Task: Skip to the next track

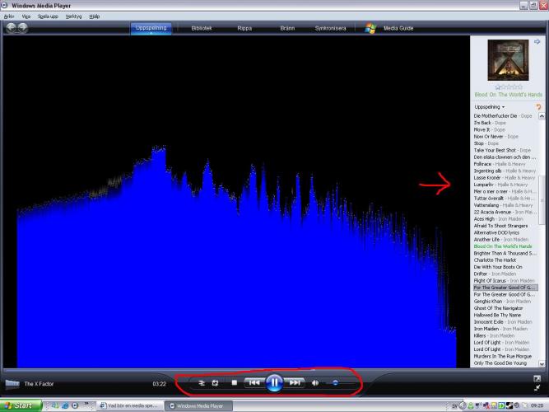Action: pyautogui.click(x=295, y=383)
